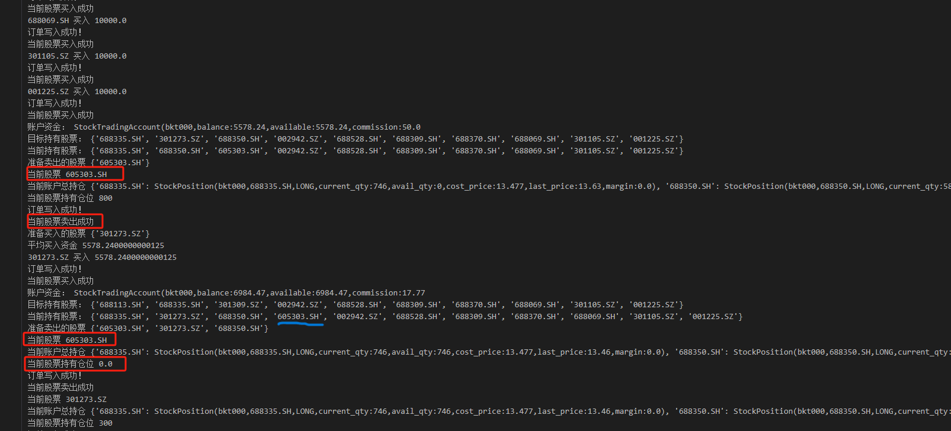Click the red-boxed '当前股票持有仓位 0.0' line
This screenshot has width=951, height=431.
point(70,364)
